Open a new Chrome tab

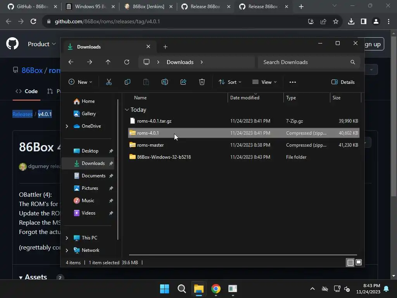coord(301,7)
